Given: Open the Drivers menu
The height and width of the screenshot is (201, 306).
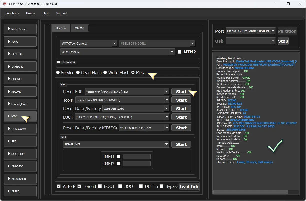Looking at the screenshot, I should coord(31,13).
